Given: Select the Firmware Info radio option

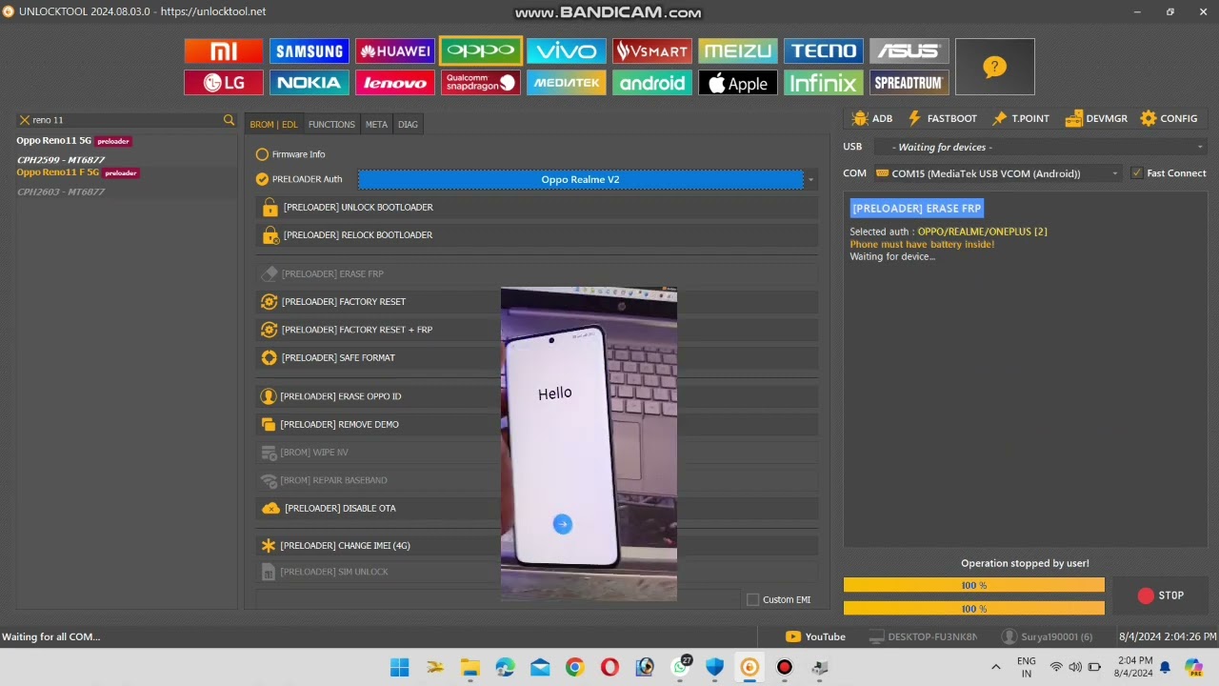Looking at the screenshot, I should pos(262,153).
